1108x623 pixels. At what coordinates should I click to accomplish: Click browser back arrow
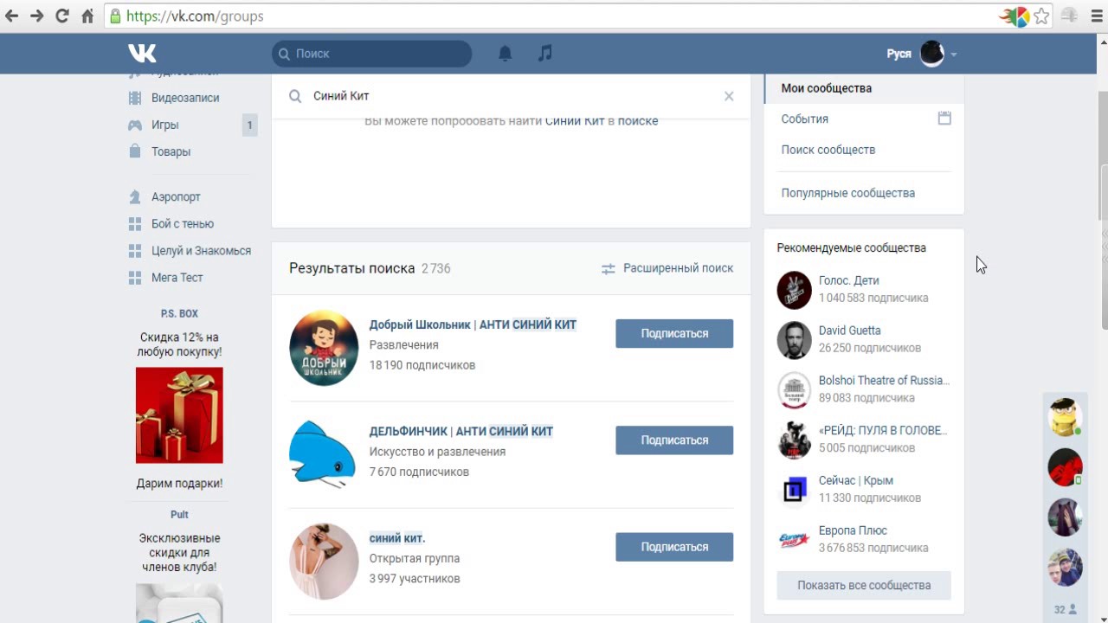click(x=12, y=16)
